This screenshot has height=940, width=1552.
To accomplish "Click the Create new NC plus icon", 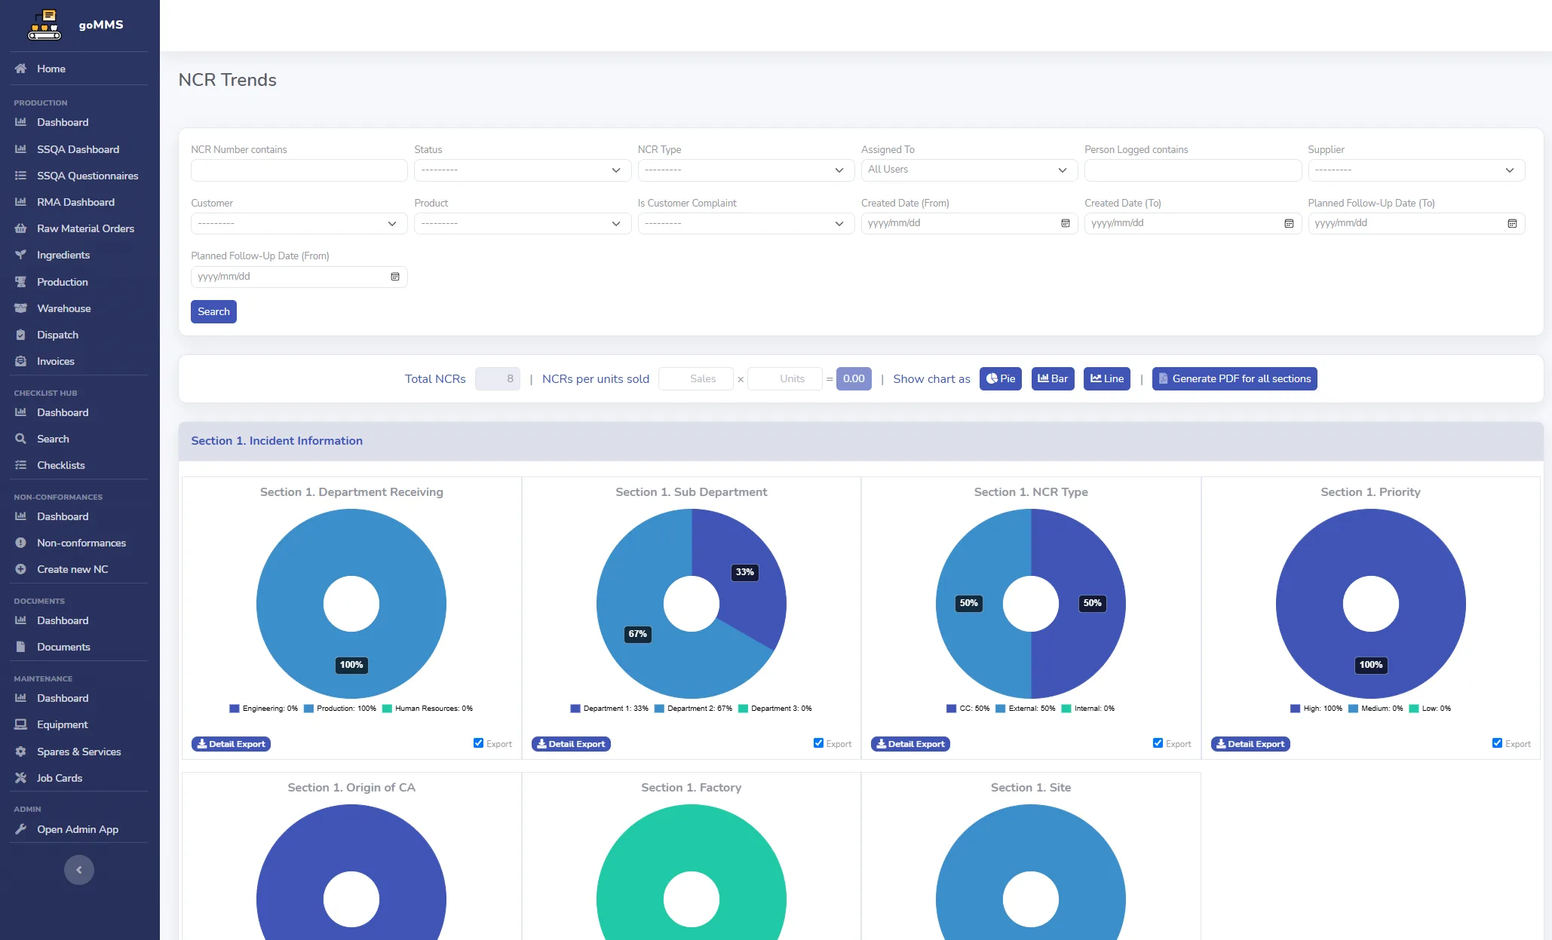I will pos(20,569).
